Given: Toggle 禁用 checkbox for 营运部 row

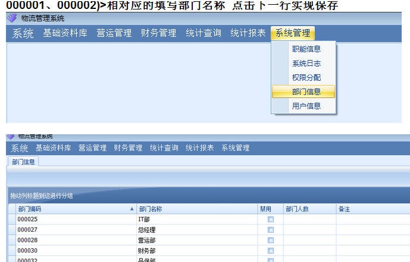Looking at the screenshot, I should (x=271, y=240).
